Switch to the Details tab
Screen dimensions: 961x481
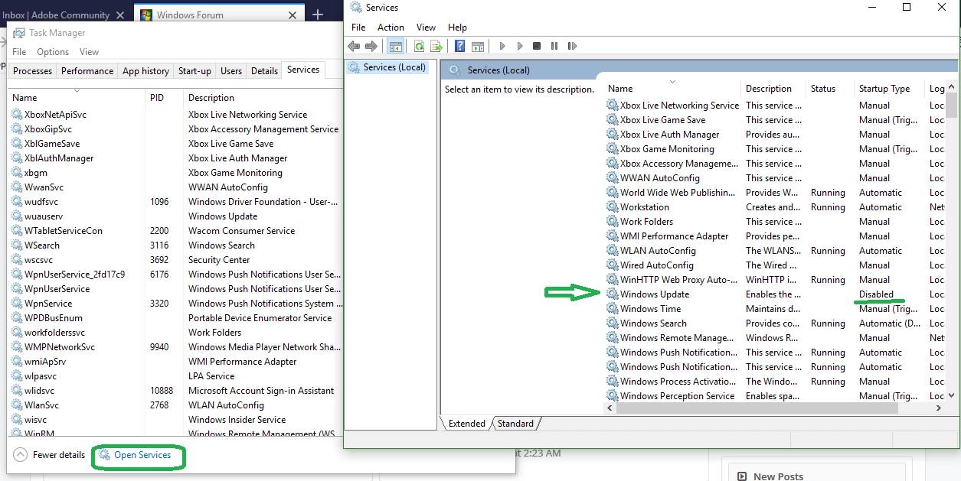click(x=264, y=71)
